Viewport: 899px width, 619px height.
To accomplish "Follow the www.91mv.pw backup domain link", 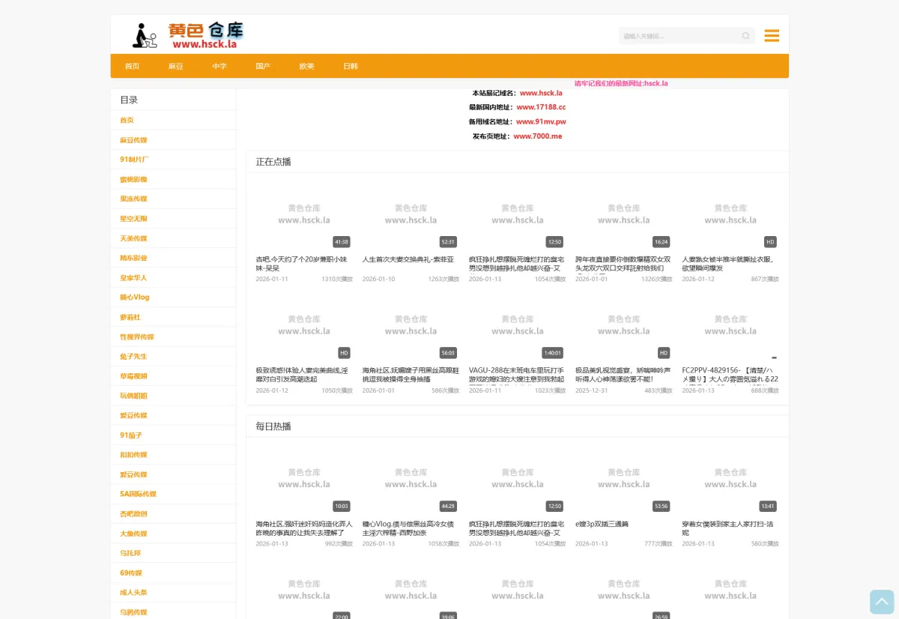I will tap(540, 121).
